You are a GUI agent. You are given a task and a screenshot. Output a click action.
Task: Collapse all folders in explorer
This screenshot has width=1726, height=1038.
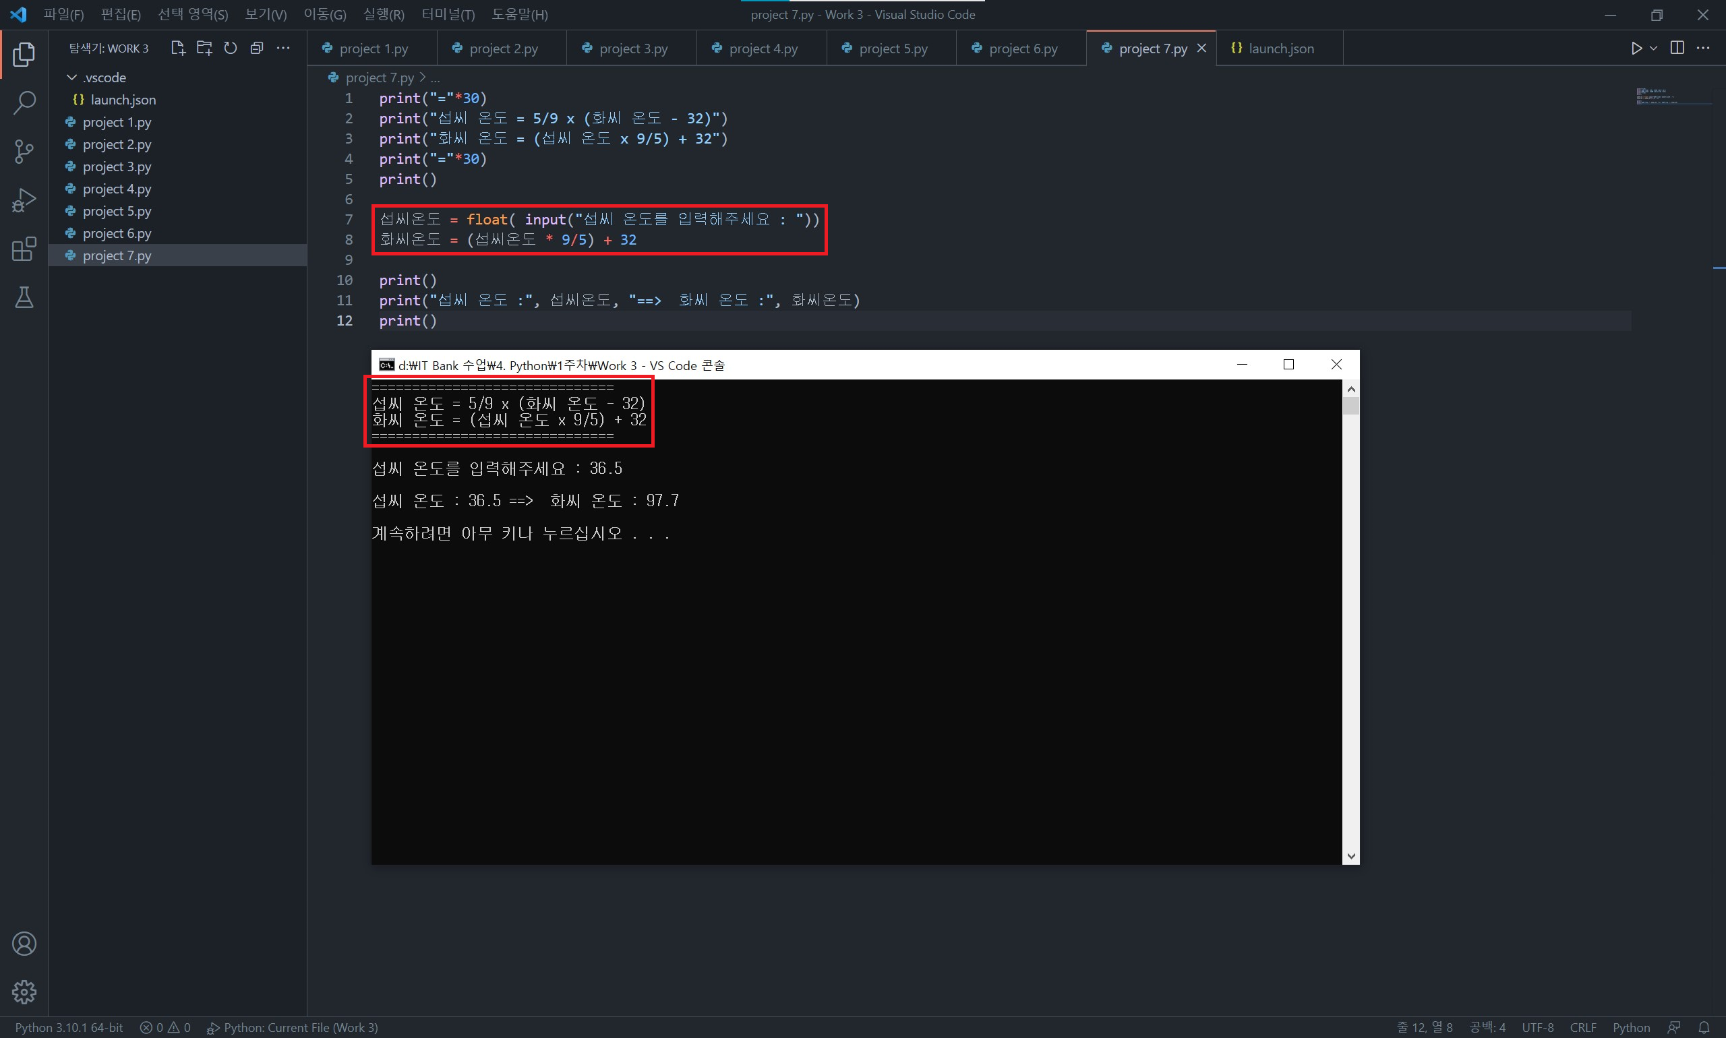tap(257, 49)
